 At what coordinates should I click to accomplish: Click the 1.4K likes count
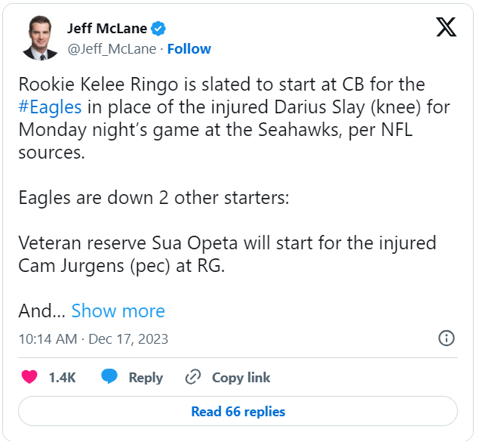coord(62,378)
